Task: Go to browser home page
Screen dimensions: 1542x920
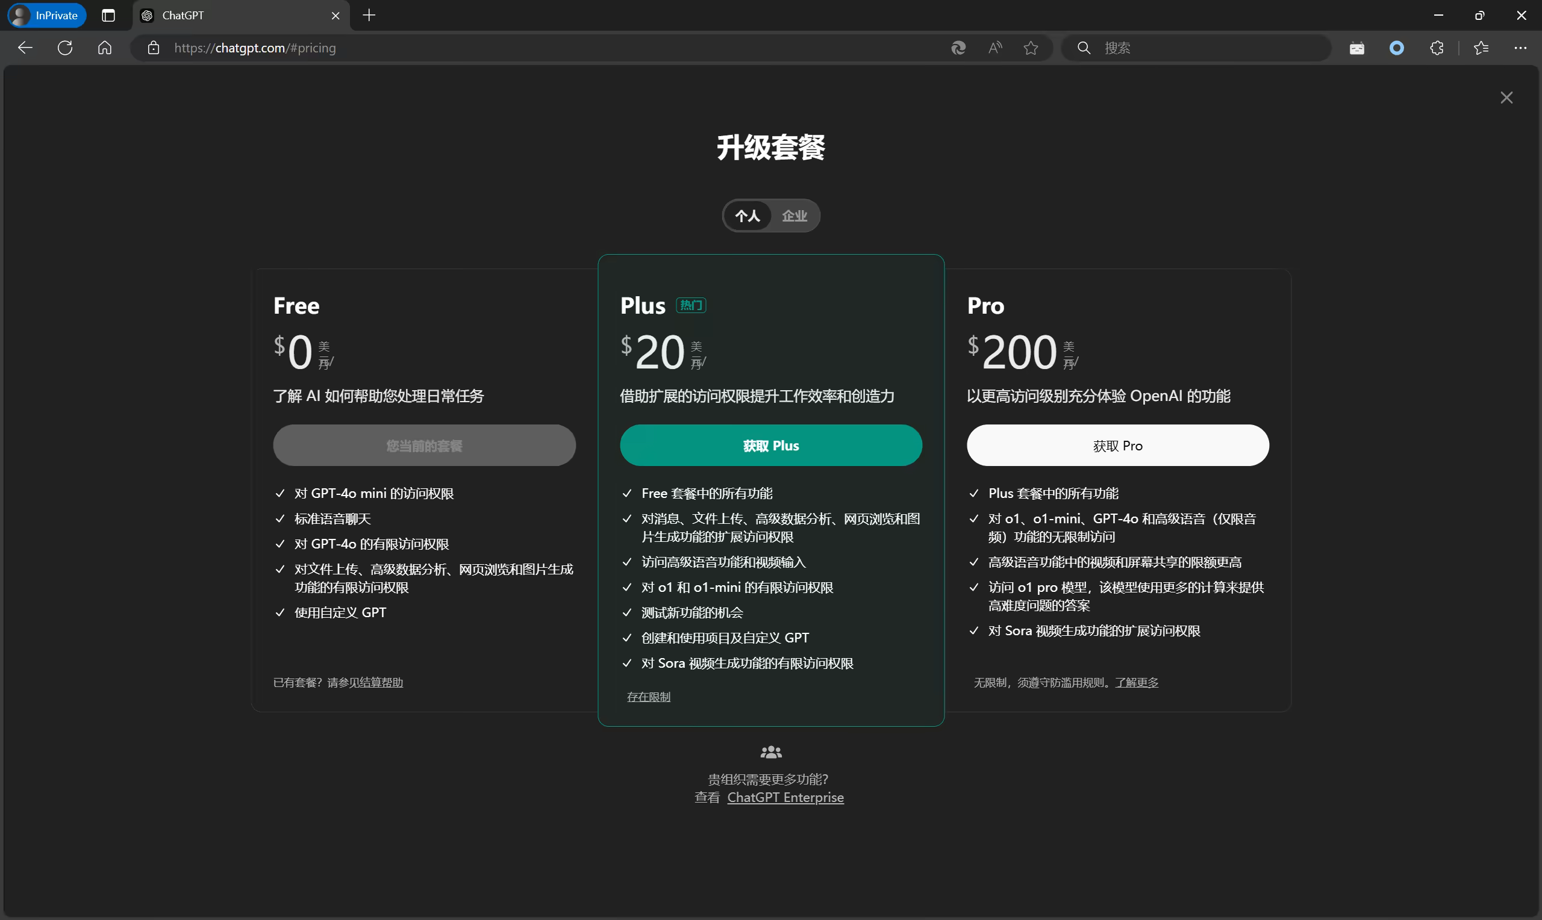Action: [105, 48]
